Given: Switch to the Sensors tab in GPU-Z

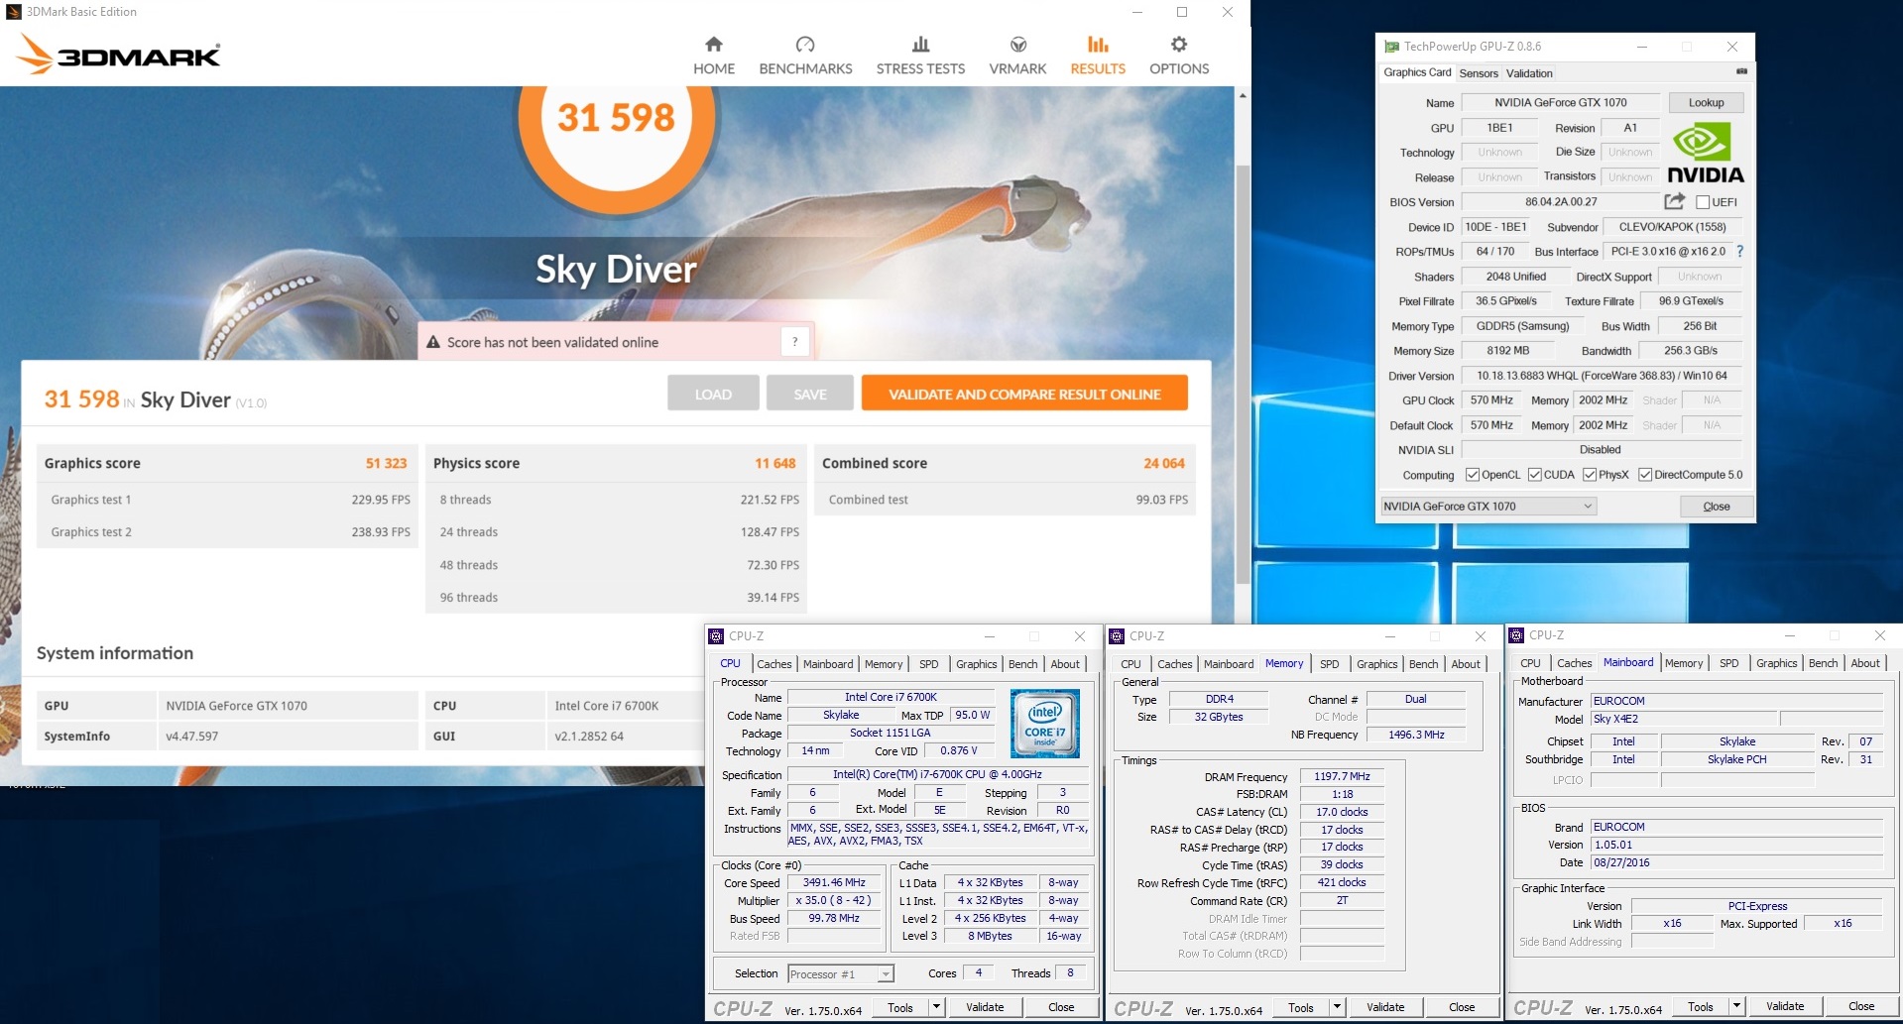Looking at the screenshot, I should [1479, 73].
